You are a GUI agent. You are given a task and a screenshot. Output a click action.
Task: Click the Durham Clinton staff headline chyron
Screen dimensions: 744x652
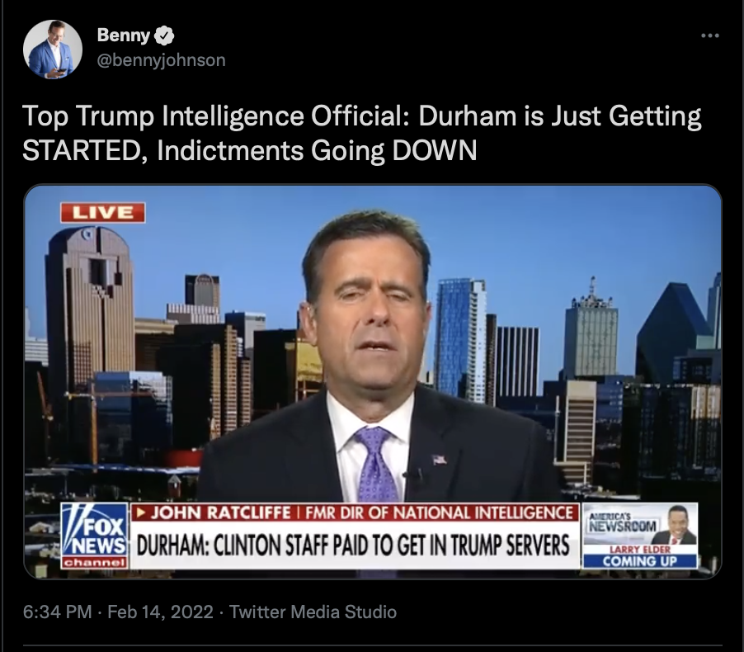pyautogui.click(x=355, y=546)
